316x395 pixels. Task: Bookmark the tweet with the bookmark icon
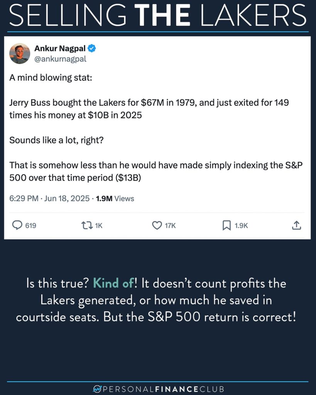pos(226,225)
